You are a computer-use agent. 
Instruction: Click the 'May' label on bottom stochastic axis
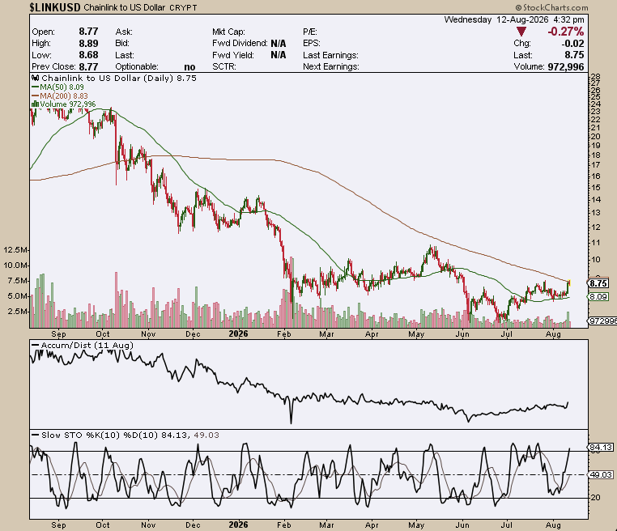pos(416,525)
